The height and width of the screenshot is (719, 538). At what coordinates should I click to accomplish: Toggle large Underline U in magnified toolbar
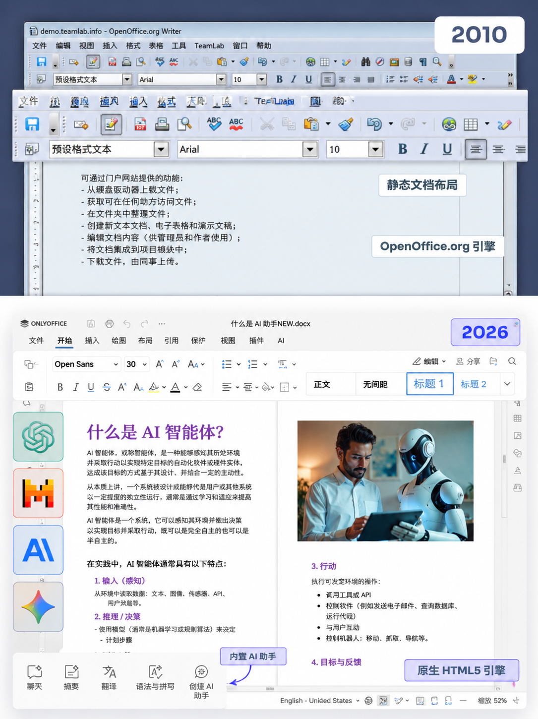pyautogui.click(x=447, y=149)
